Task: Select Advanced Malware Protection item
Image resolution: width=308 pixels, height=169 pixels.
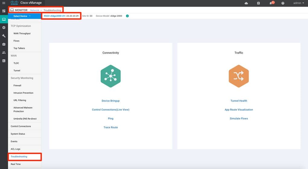Action: point(23,109)
